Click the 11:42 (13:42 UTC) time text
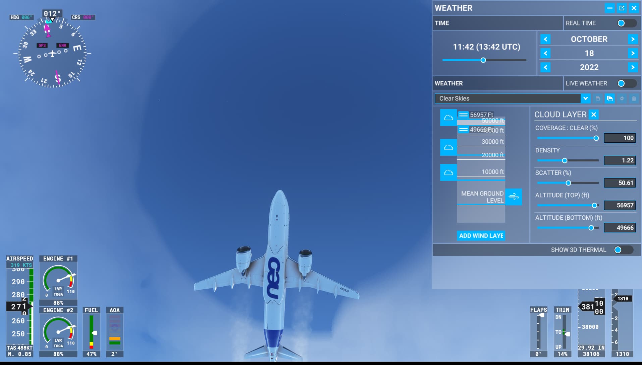Screen dimensions: 642x365 [x=486, y=47]
